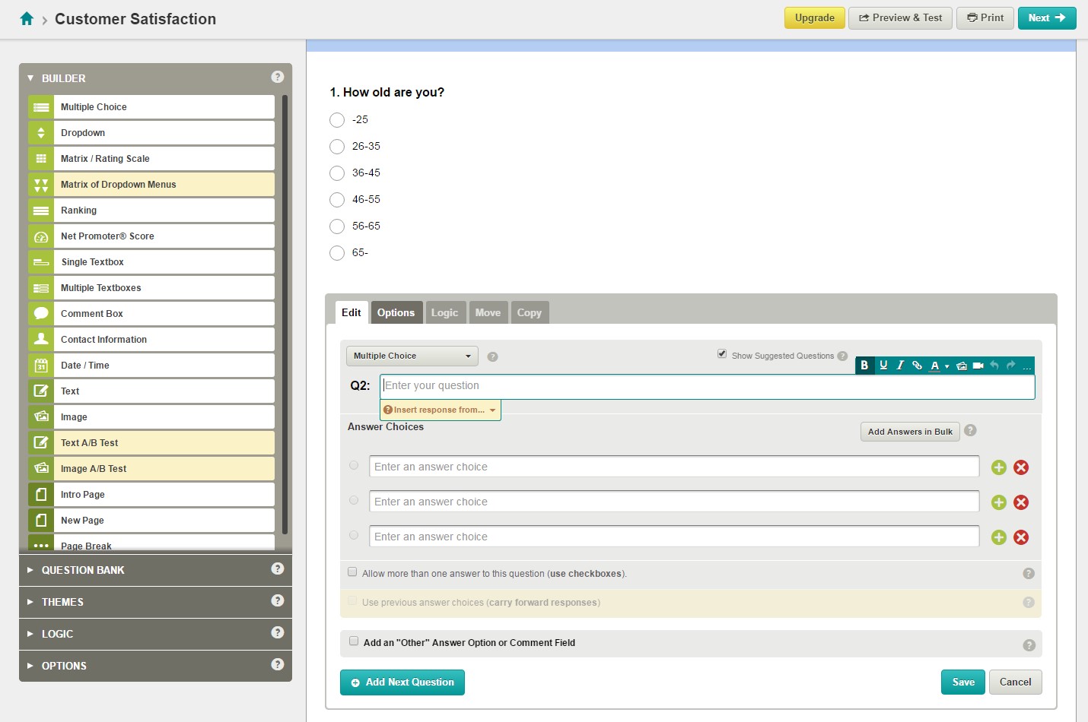
Task: Open the Multiple Choice question type dropdown
Action: coord(412,356)
